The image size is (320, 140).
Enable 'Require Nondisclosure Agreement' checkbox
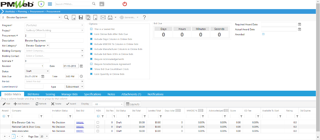coord(91,64)
